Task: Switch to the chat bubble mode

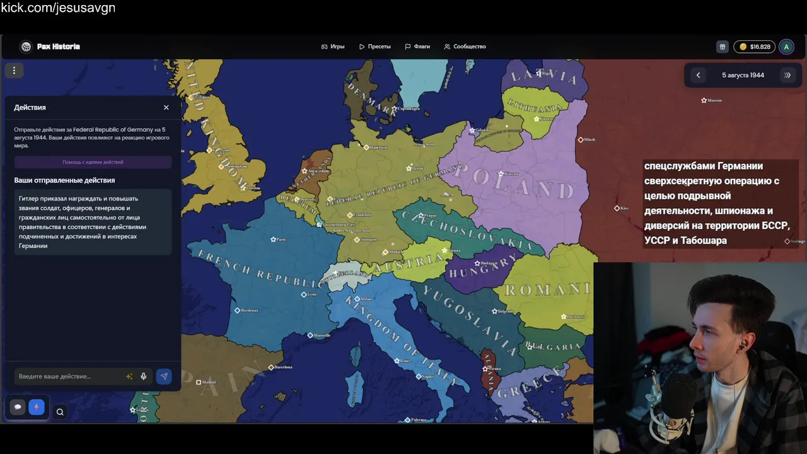Action: pos(18,407)
